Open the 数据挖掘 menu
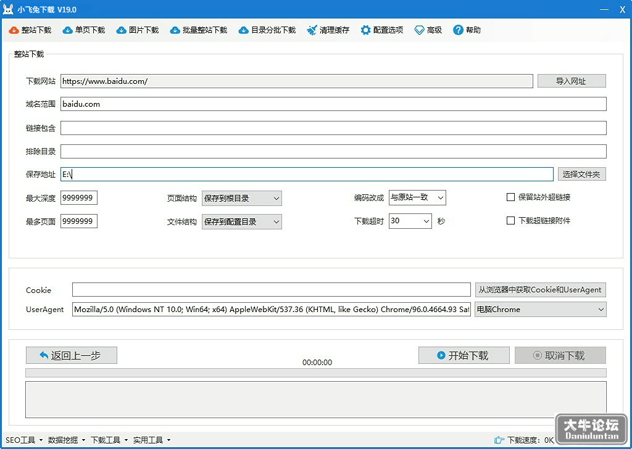 (66, 440)
